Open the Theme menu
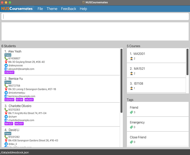 click(x=52, y=9)
